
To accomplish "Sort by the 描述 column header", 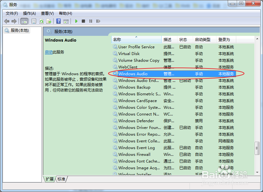I will (169, 39).
